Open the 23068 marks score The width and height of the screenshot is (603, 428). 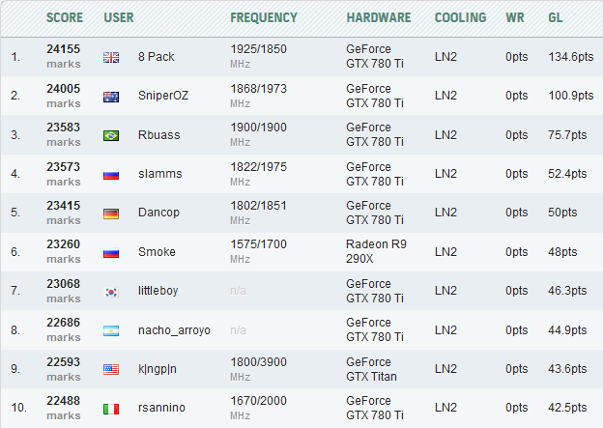pyautogui.click(x=64, y=291)
